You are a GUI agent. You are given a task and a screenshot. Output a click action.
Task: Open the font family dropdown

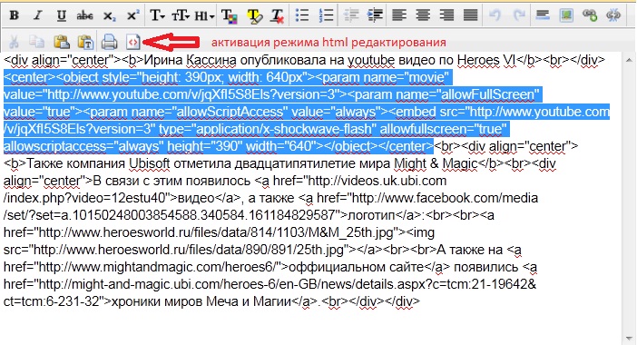tap(157, 15)
